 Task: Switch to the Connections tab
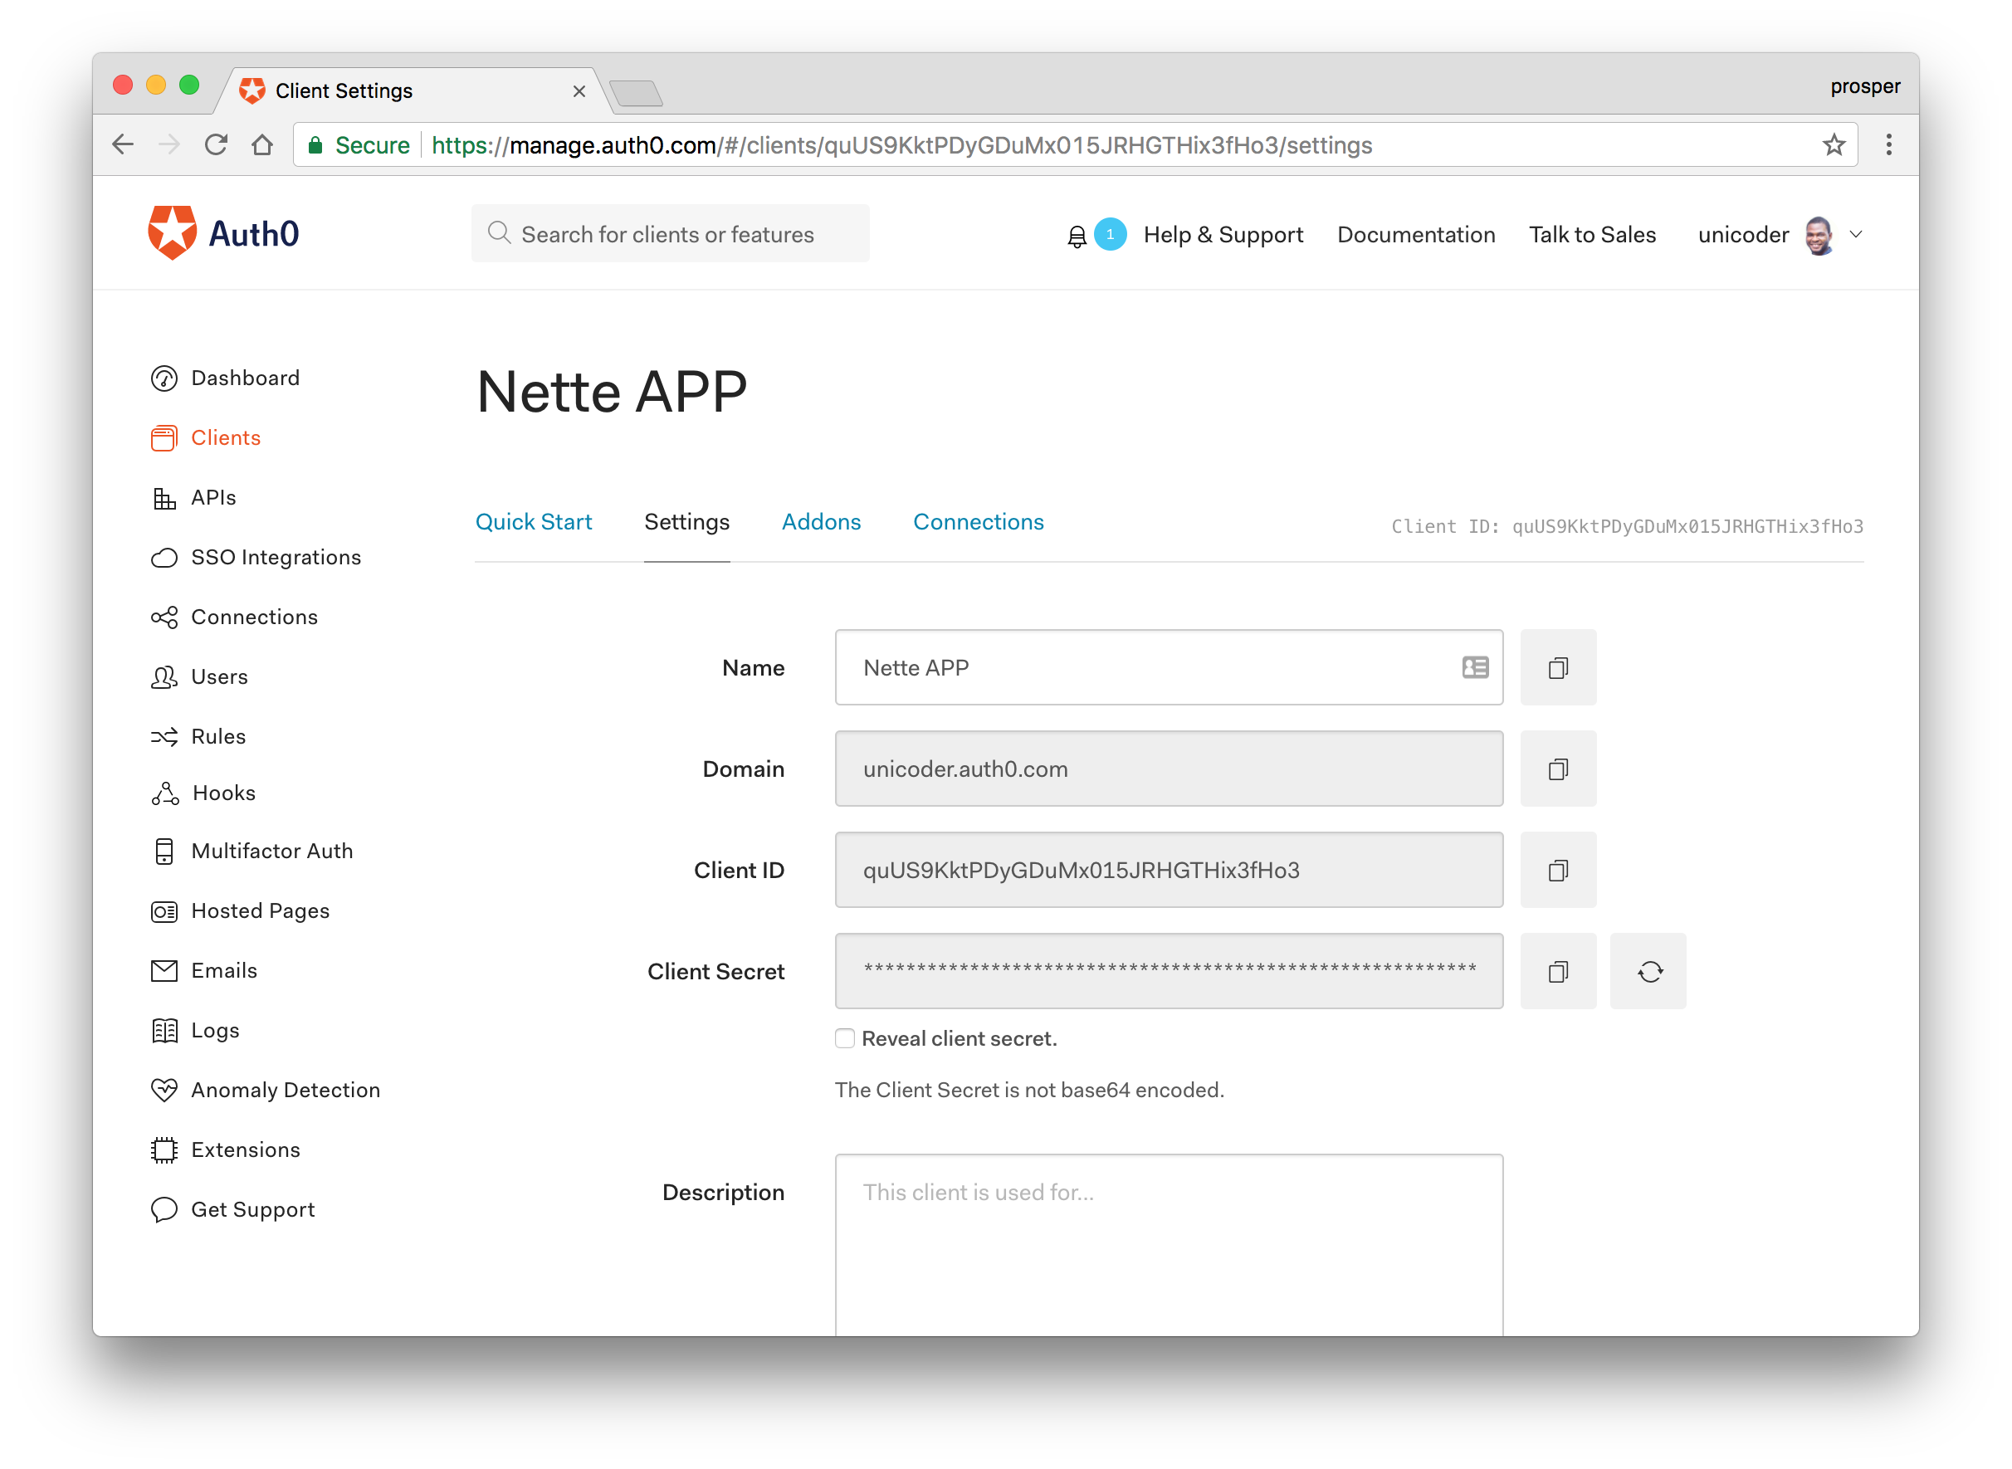click(979, 520)
